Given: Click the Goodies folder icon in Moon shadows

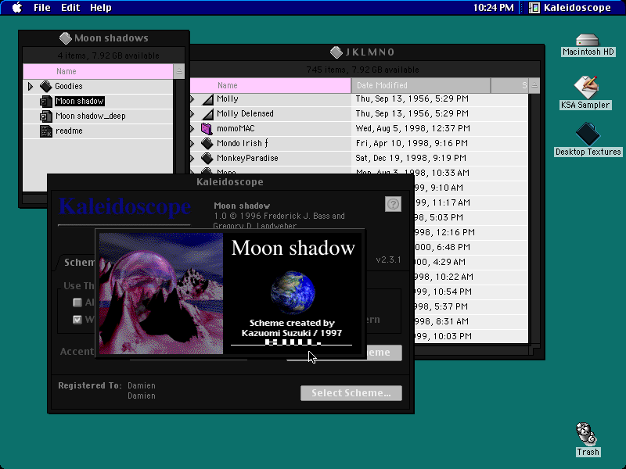Looking at the screenshot, I should point(46,86).
